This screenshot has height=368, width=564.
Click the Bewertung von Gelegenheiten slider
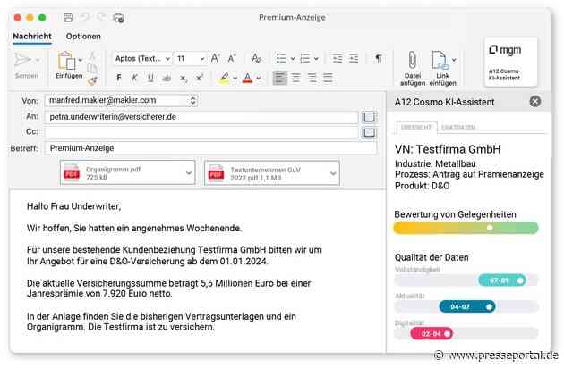tap(466, 228)
